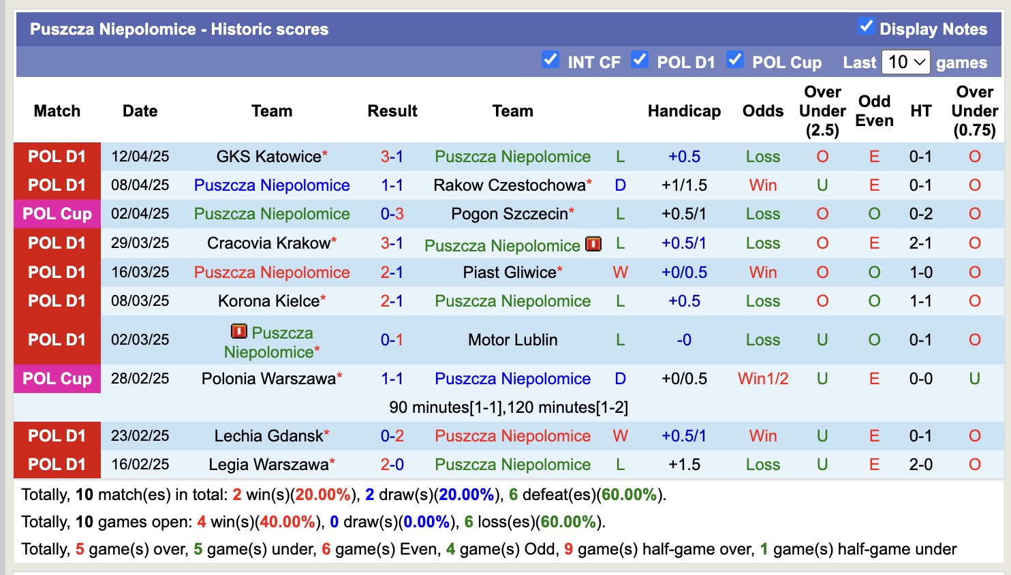
Task: Click the POL D1 badge for the Legia Warszawa game
Action: (57, 464)
